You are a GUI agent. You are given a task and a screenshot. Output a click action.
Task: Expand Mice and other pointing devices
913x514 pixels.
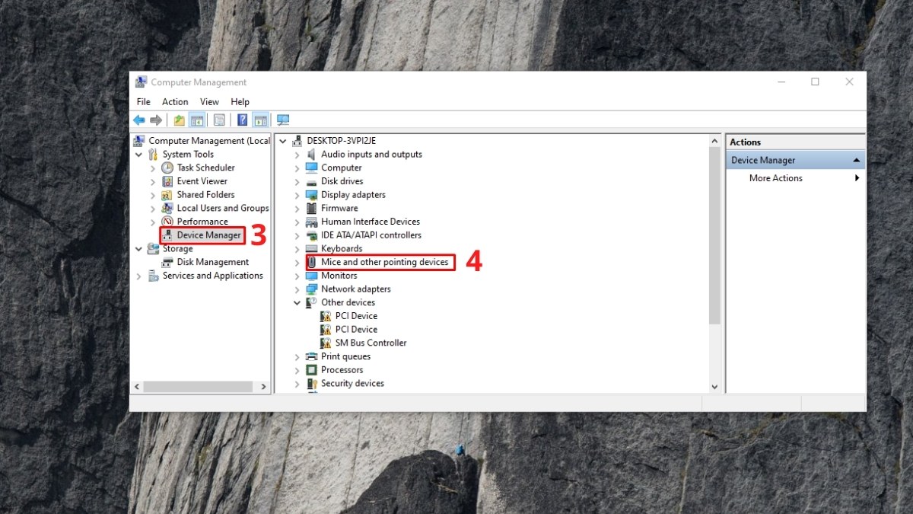pos(297,262)
